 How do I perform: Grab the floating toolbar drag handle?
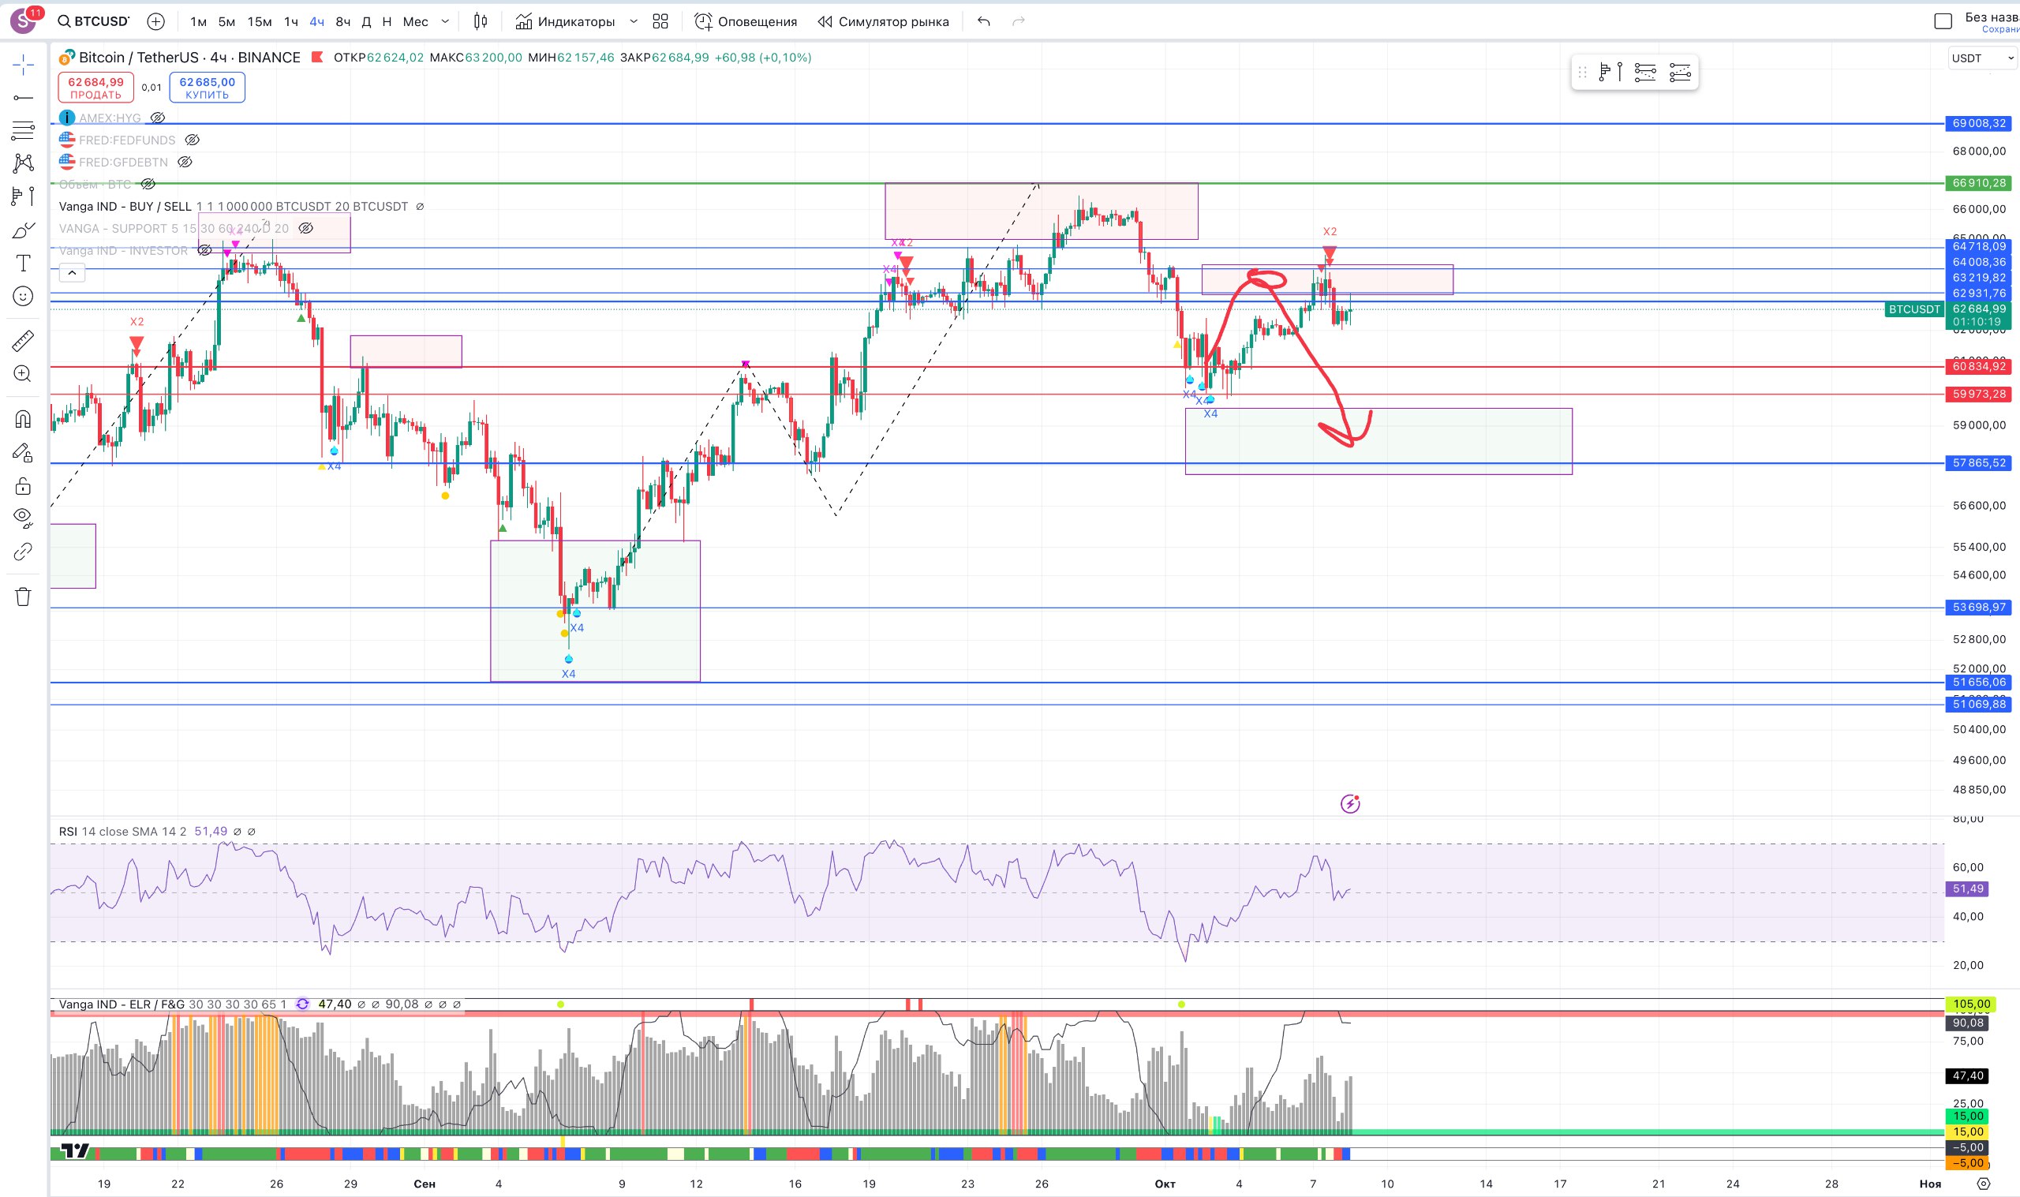pyautogui.click(x=1582, y=73)
